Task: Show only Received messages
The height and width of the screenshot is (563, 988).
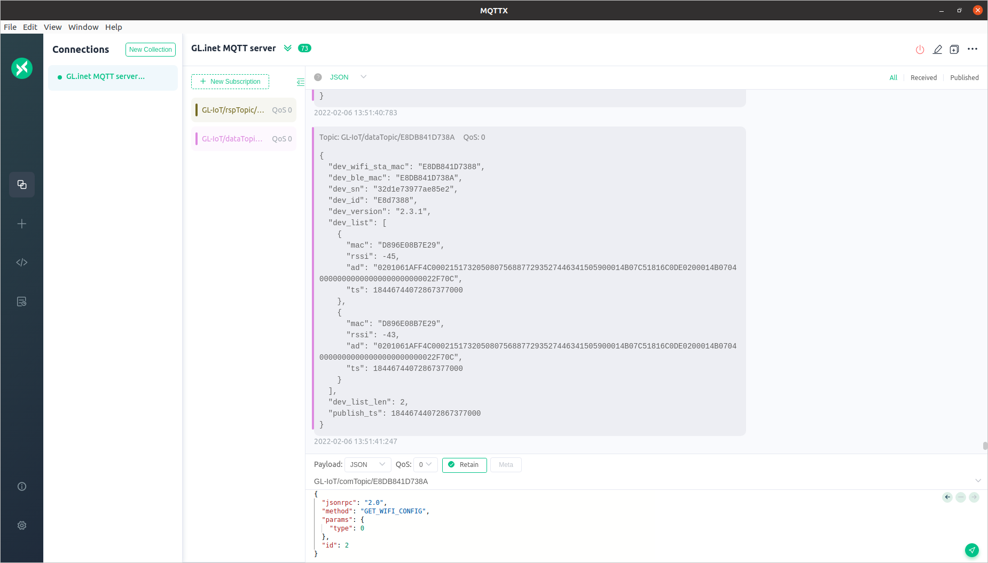Action: click(x=923, y=77)
